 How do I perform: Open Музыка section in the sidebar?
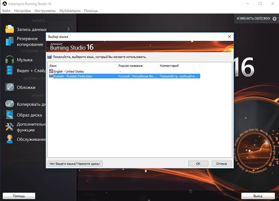coord(25,60)
